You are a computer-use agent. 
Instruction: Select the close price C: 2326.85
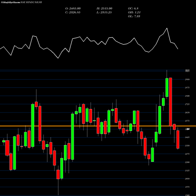pyautogui.click(x=73, y=13)
